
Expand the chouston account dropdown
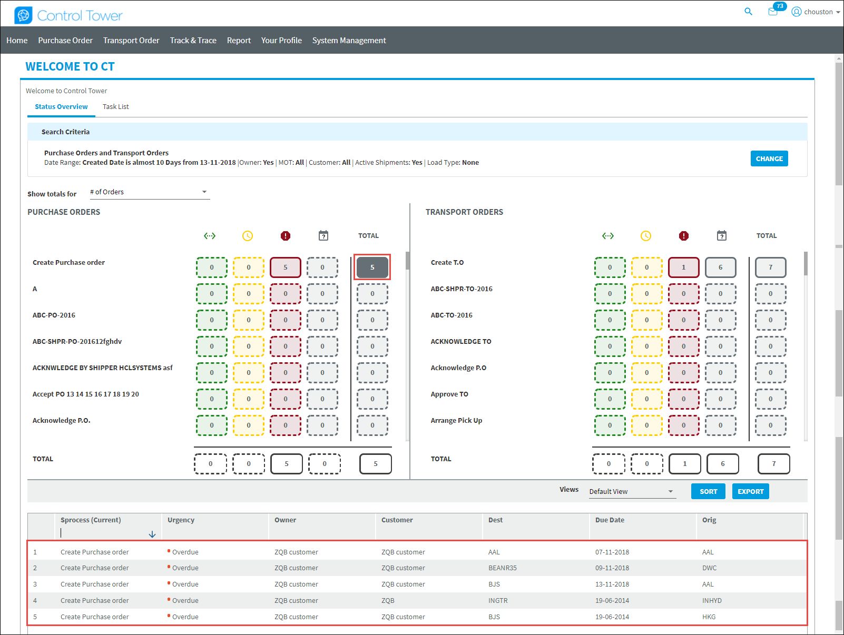coord(838,12)
